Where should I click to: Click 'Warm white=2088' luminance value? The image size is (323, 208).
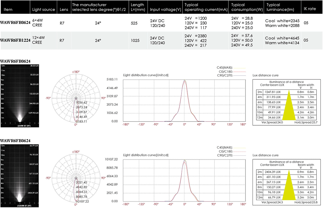point(282,26)
